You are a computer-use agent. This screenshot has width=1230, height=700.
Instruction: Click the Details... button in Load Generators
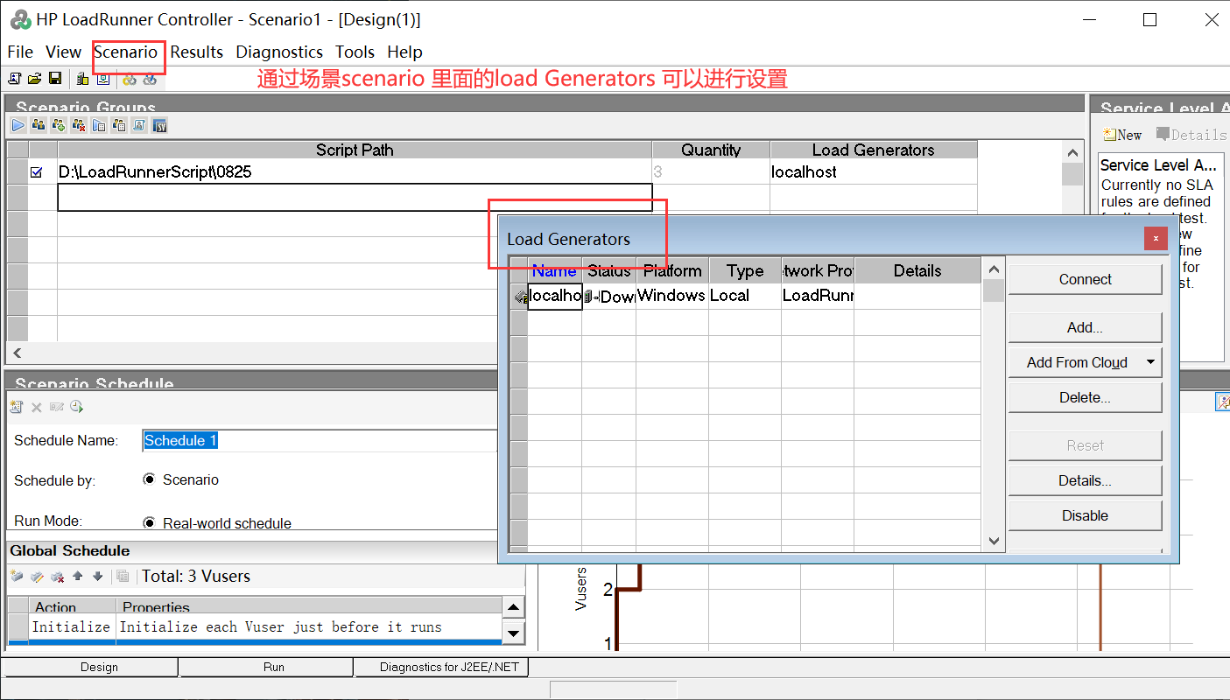pos(1085,480)
